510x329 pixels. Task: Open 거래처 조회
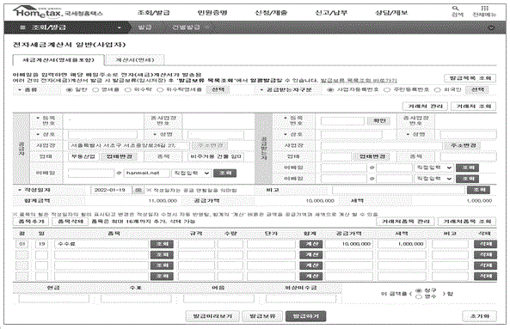[473, 107]
